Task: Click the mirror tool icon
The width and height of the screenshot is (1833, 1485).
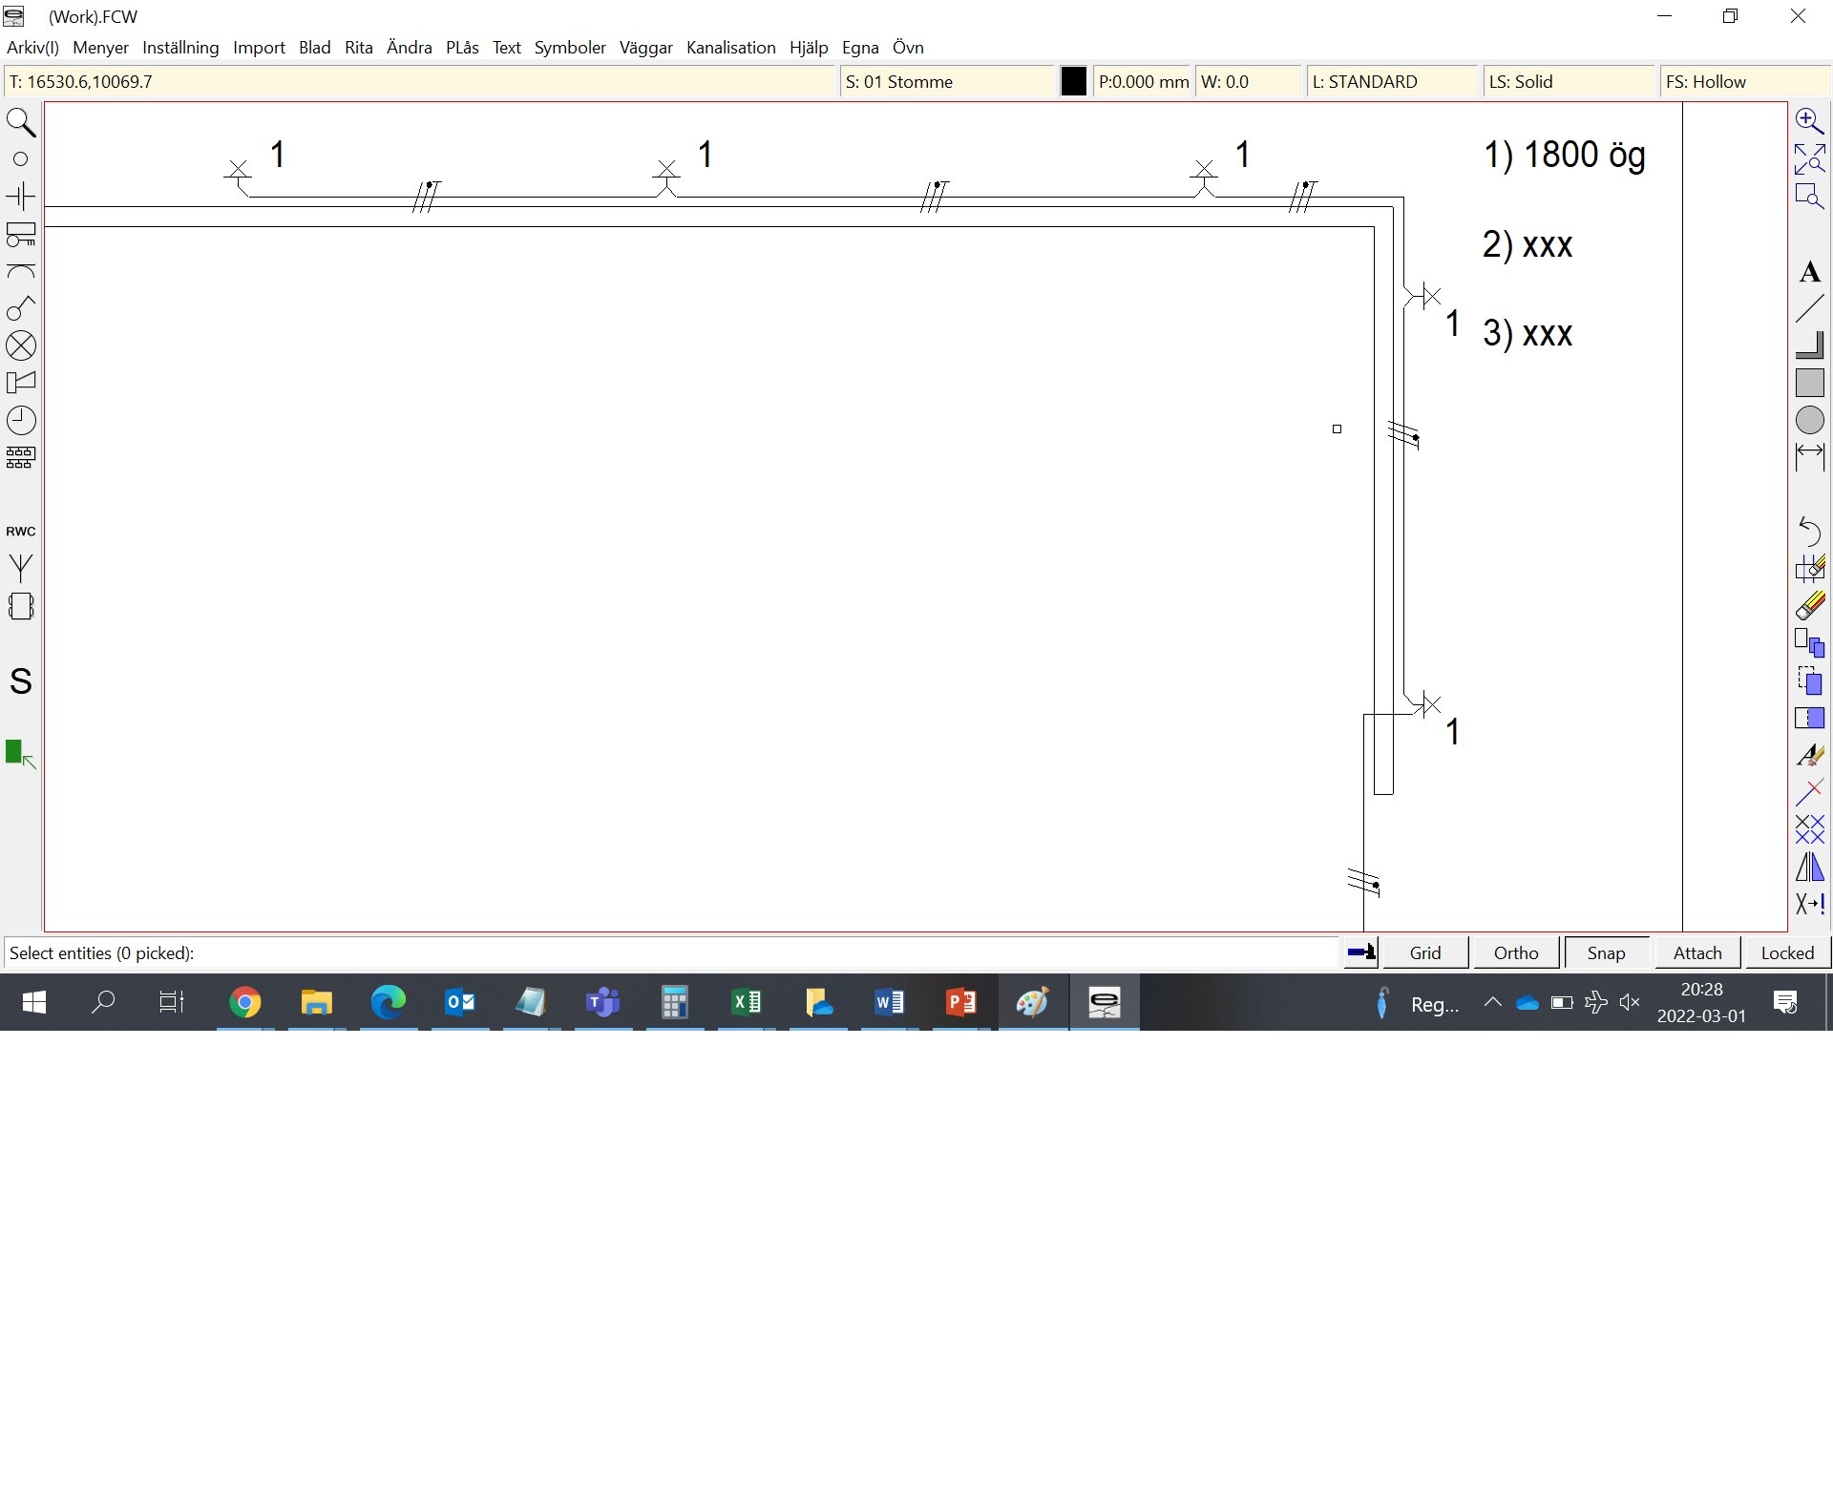Action: (1809, 867)
